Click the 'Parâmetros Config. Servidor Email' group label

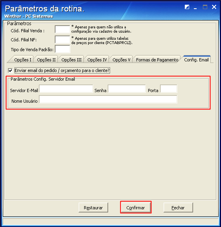pos(43,79)
